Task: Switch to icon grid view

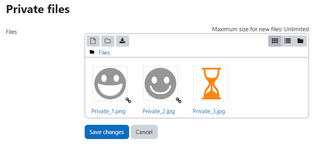Action: coord(275,41)
